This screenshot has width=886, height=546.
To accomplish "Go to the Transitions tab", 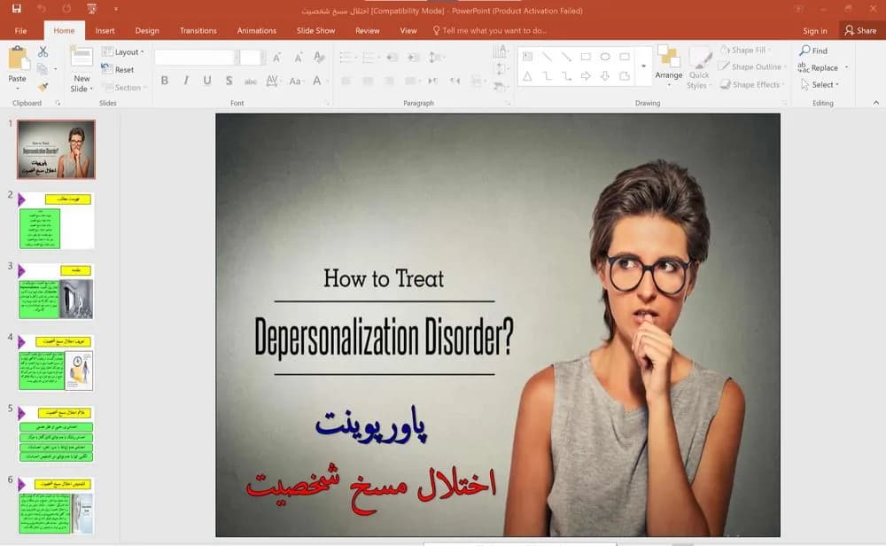I will pyautogui.click(x=198, y=30).
